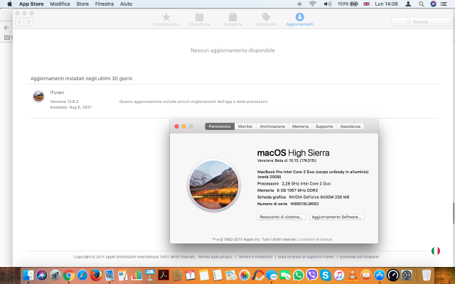Open System Preferences gear in dock
The width and height of the screenshot is (455, 284).
(x=407, y=275)
